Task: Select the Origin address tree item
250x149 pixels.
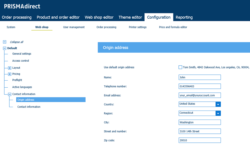Action: pyautogui.click(x=51, y=100)
